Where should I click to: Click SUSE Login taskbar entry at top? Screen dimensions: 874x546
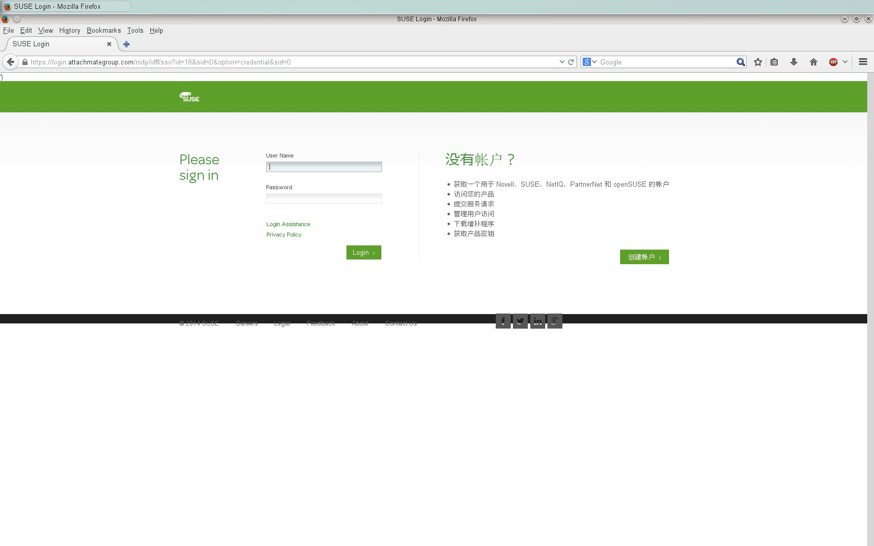tap(66, 6)
